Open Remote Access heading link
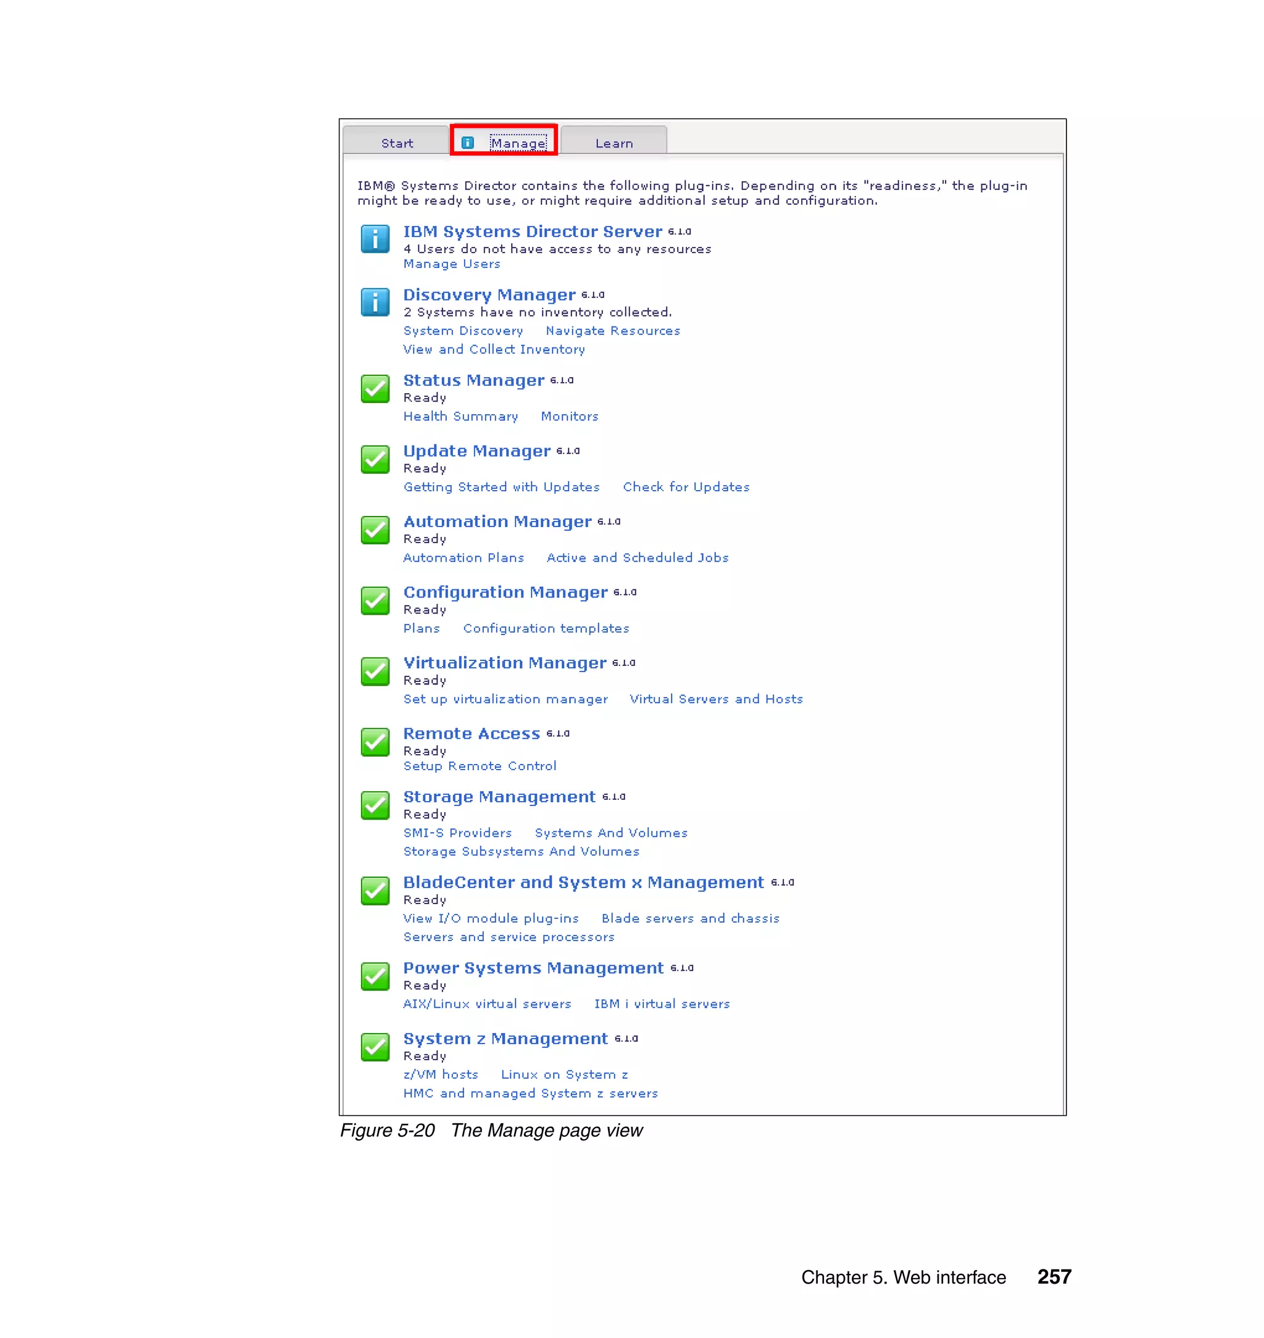Viewport: 1264px width, 1338px height. 472,734
